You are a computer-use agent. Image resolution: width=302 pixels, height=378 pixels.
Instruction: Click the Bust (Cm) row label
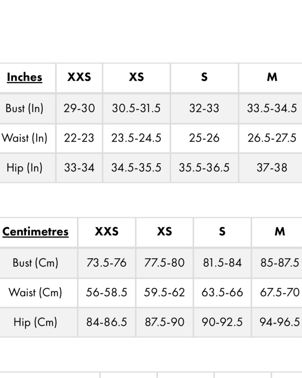(x=36, y=263)
